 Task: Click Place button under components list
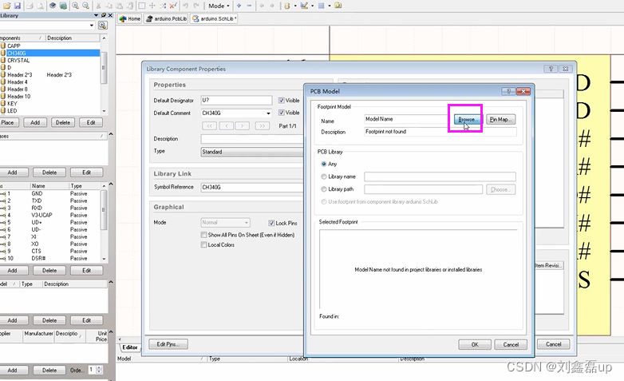click(8, 123)
